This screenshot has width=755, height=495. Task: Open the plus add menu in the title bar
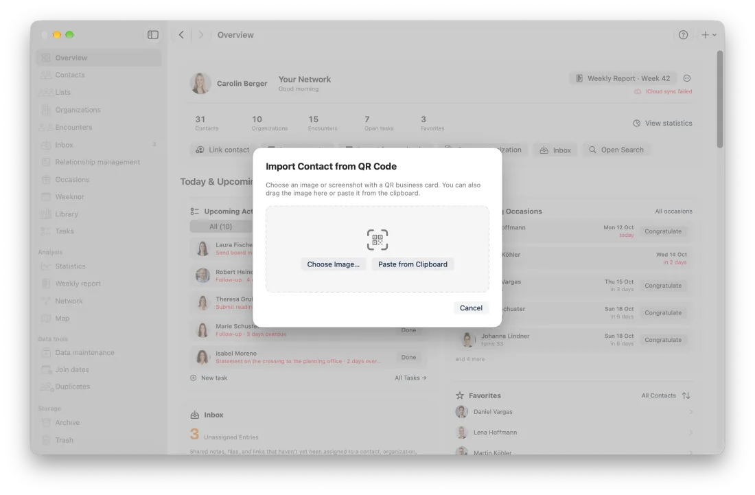[x=708, y=34]
